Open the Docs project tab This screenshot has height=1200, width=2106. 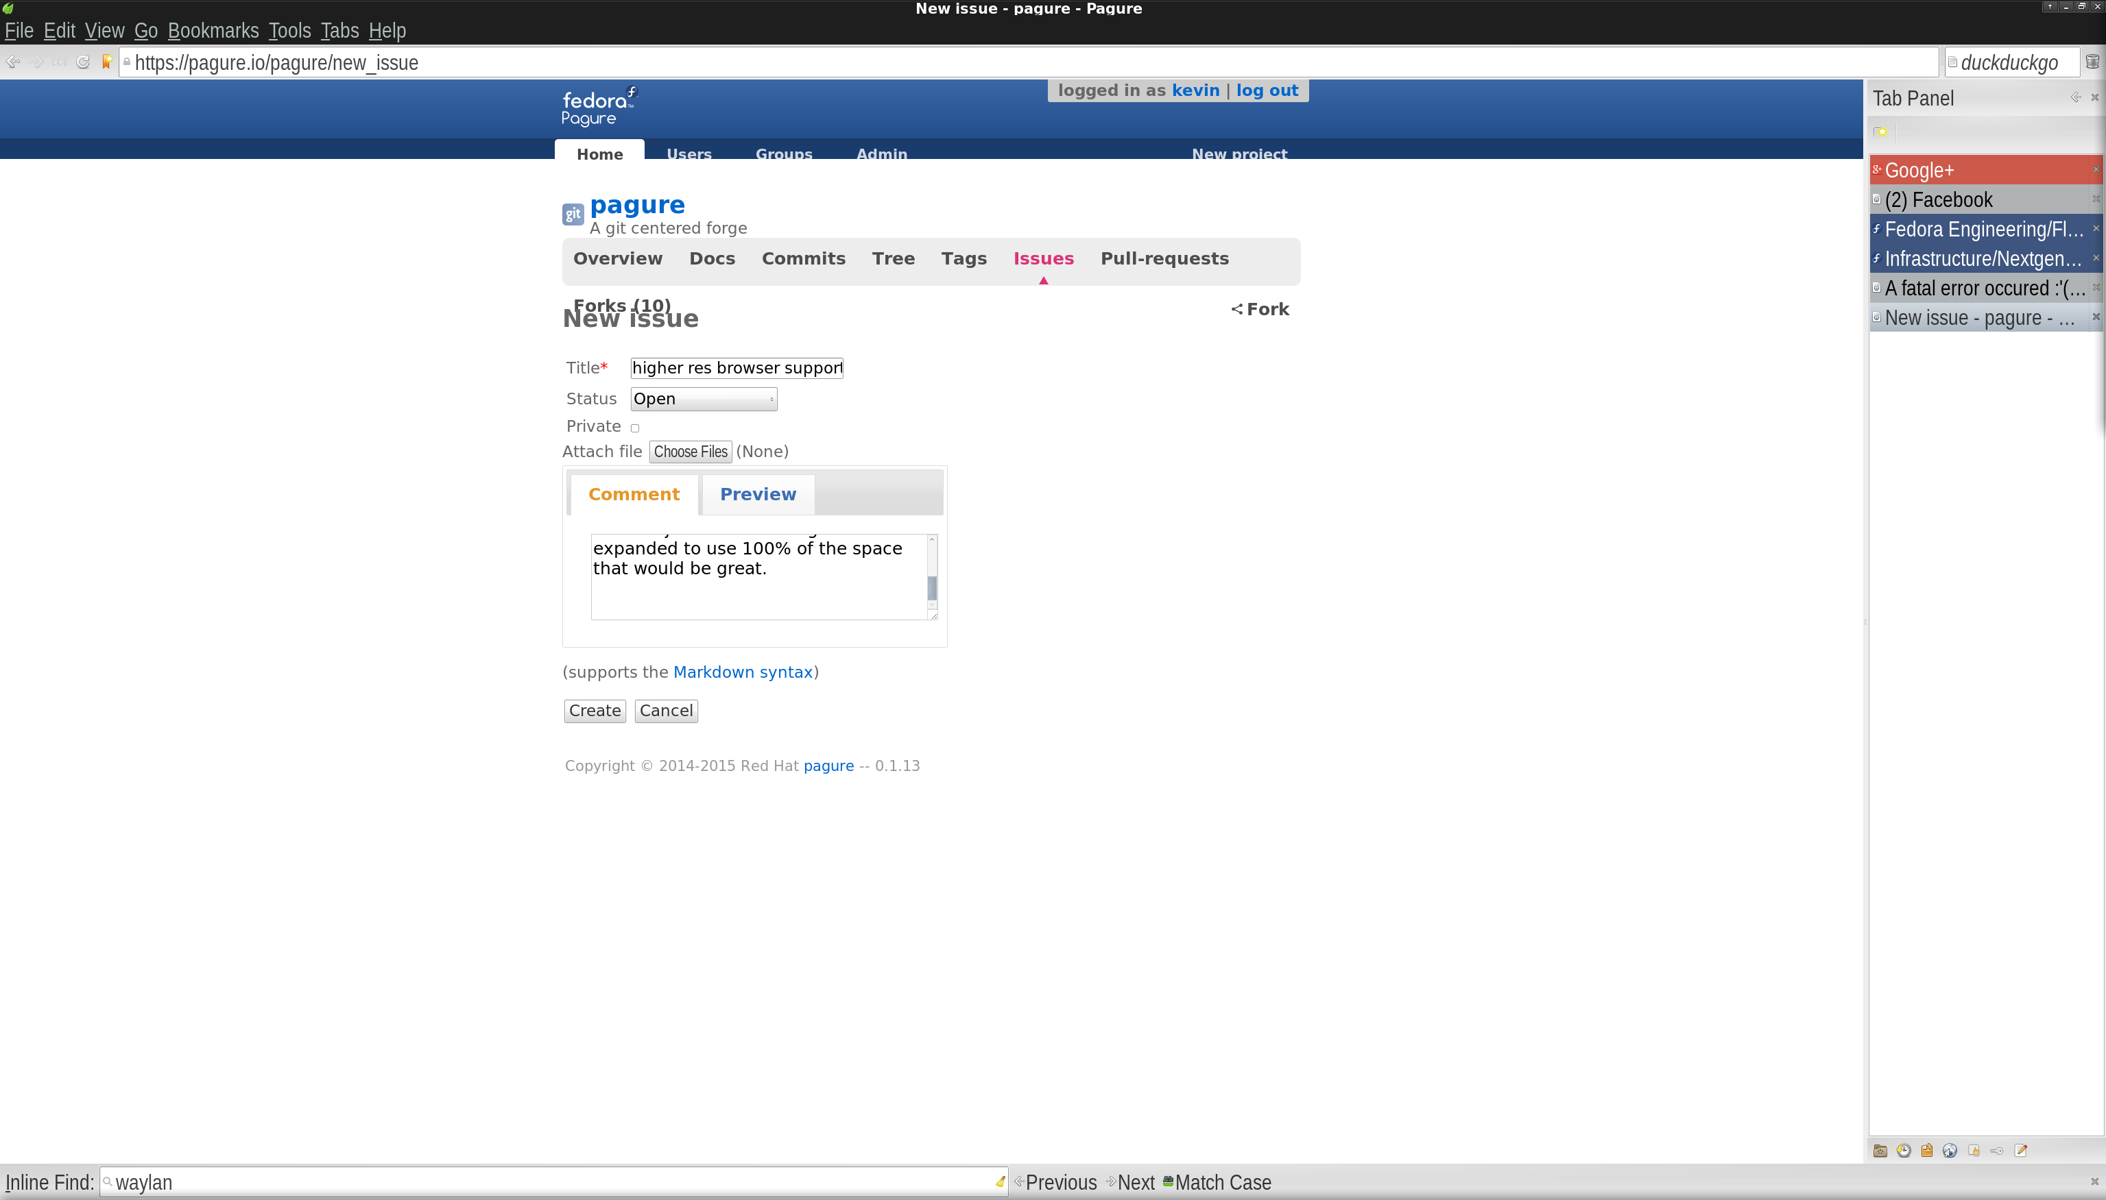tap(712, 259)
